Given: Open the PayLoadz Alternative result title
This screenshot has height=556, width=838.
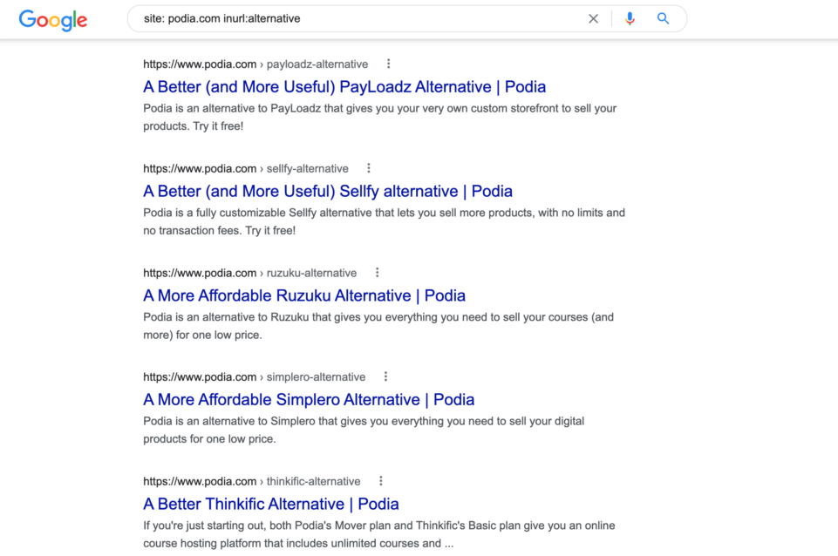Looking at the screenshot, I should pyautogui.click(x=344, y=86).
